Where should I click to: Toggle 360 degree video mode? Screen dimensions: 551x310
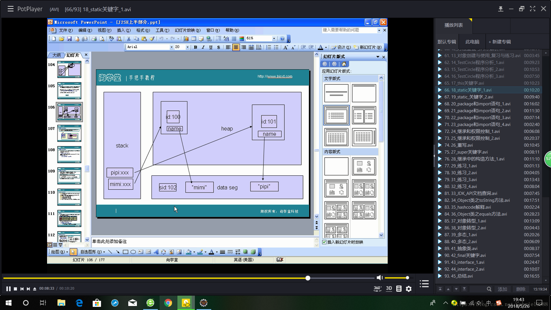tap(377, 288)
